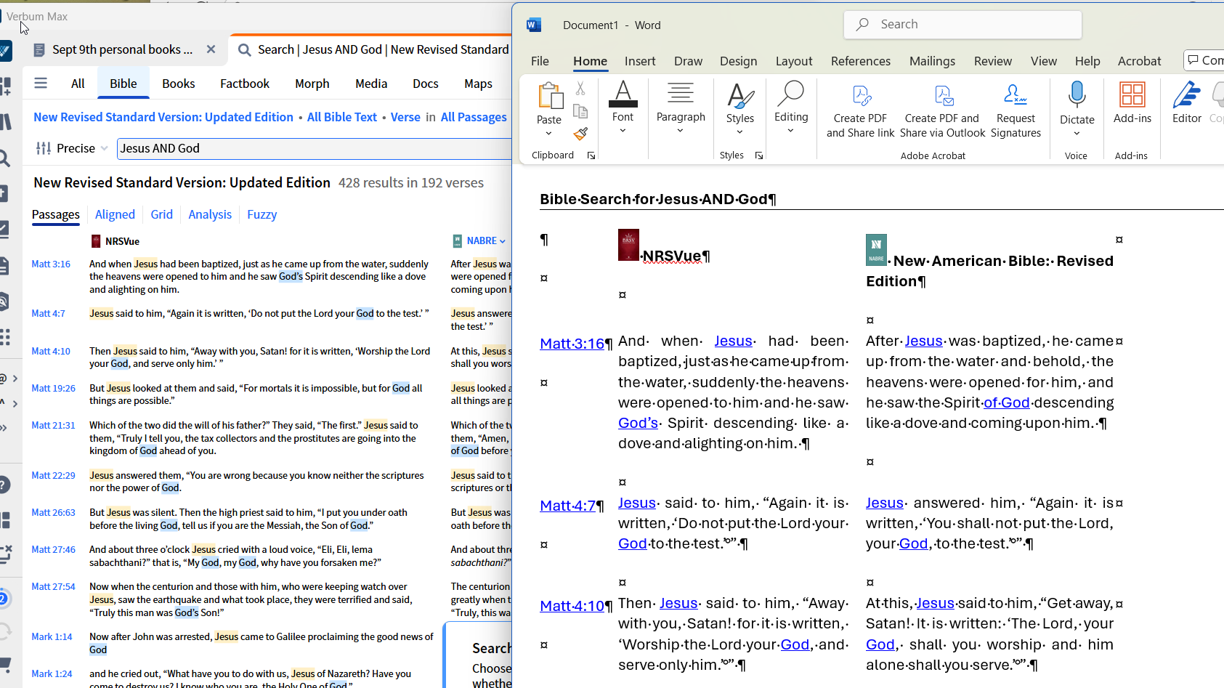Click the Verse search scope link

click(x=405, y=117)
